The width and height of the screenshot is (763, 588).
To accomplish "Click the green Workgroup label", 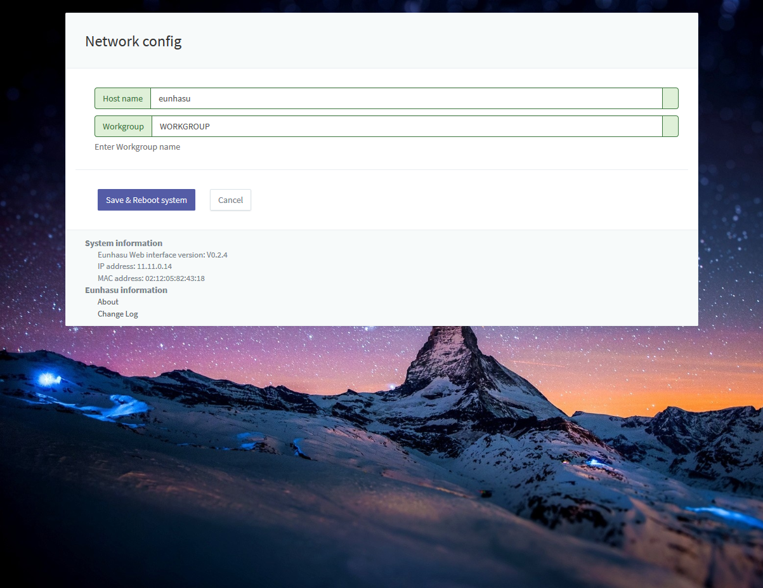I will [x=123, y=126].
